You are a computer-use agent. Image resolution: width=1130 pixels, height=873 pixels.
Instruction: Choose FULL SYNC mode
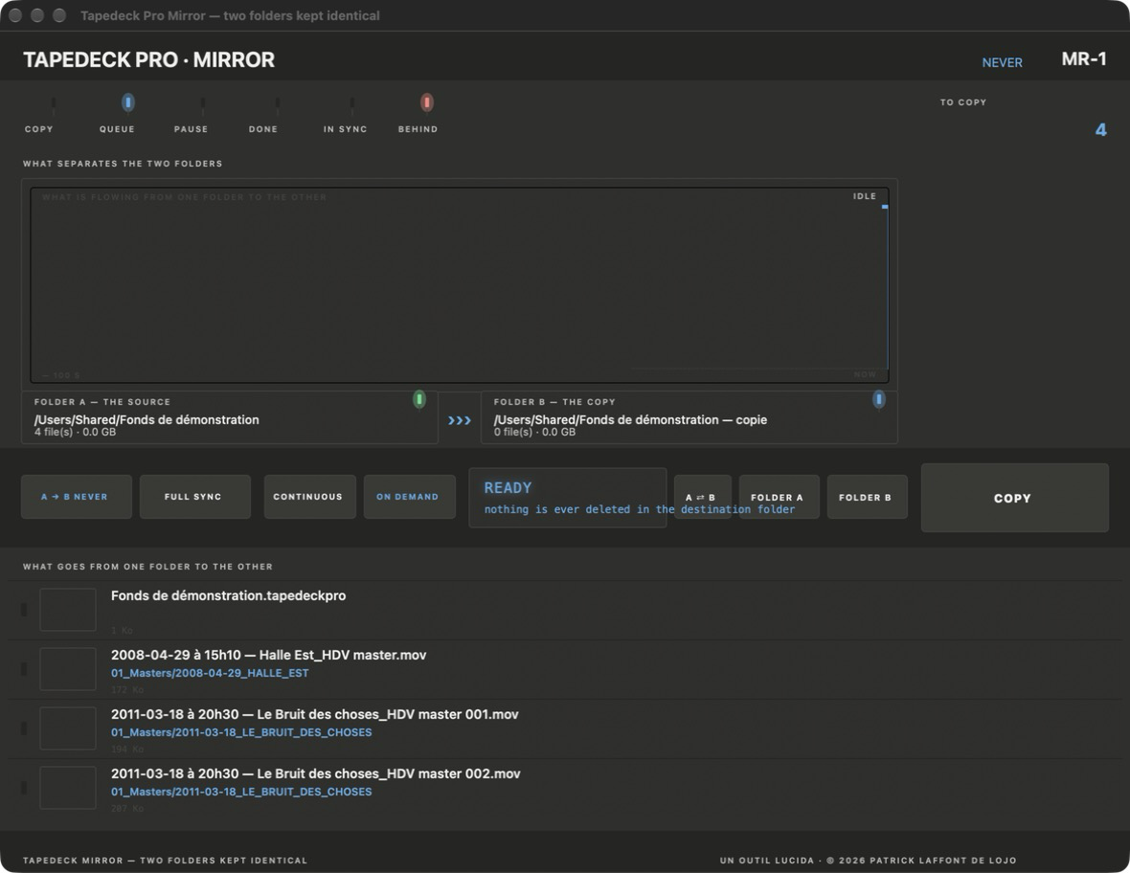195,496
